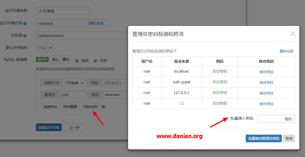Click the localhost cell in table
Screen dimensions: 305x157
pos(182,71)
